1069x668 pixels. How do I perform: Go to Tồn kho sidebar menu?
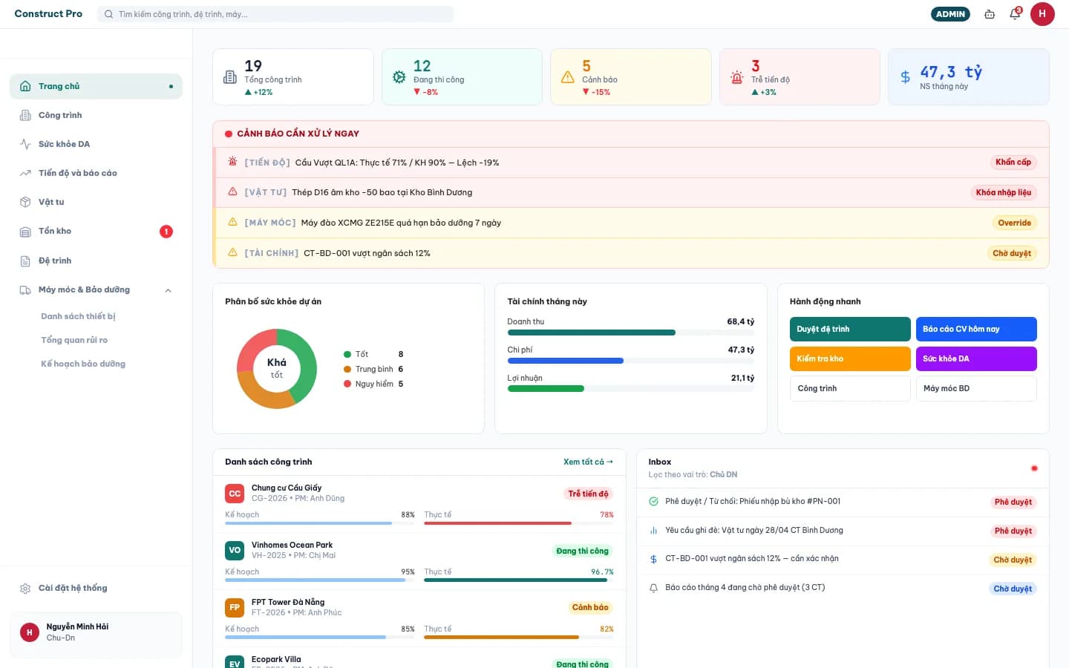[96, 232]
